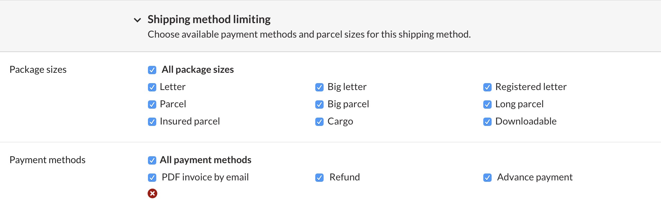Screen dimensions: 661x218
Task: Click the red error cross icon
Action: coord(152,194)
